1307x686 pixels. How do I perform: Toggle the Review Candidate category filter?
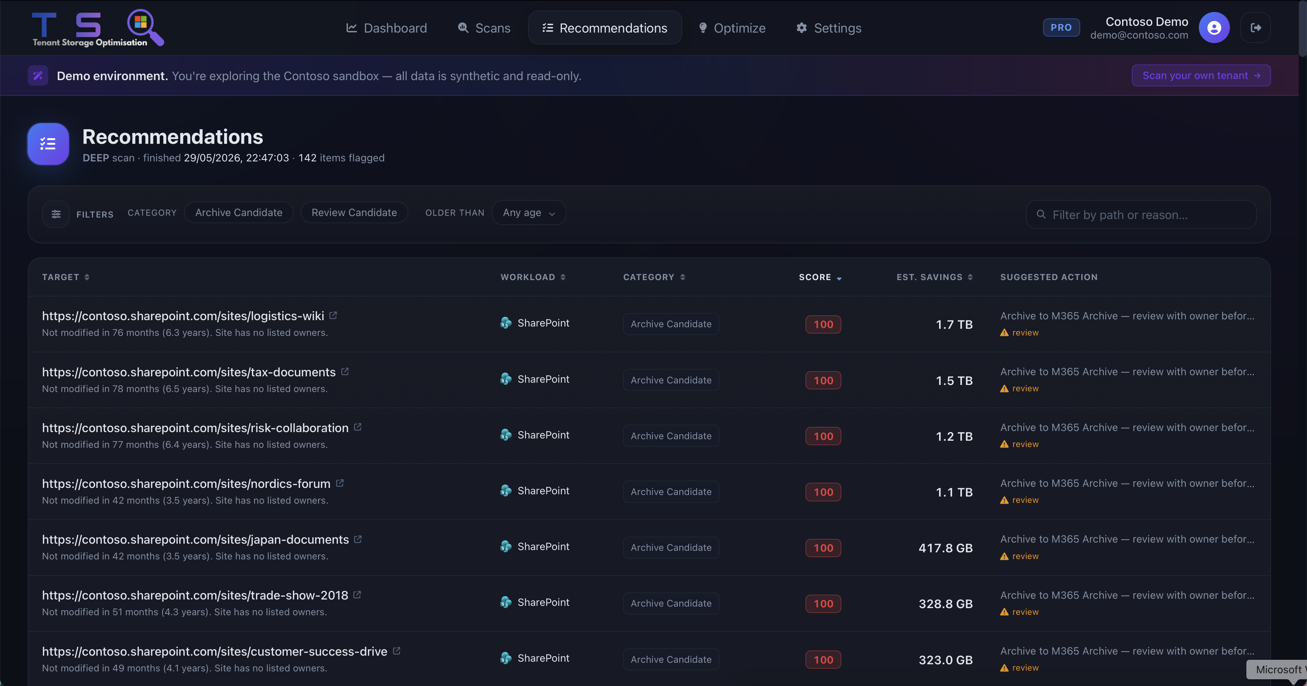354,213
